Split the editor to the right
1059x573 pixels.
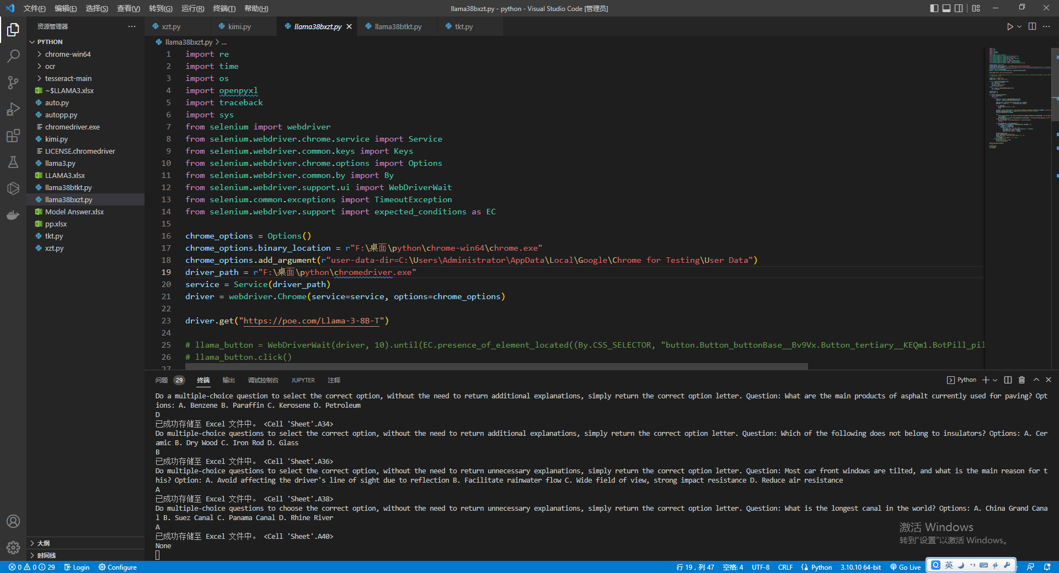tap(1032, 26)
